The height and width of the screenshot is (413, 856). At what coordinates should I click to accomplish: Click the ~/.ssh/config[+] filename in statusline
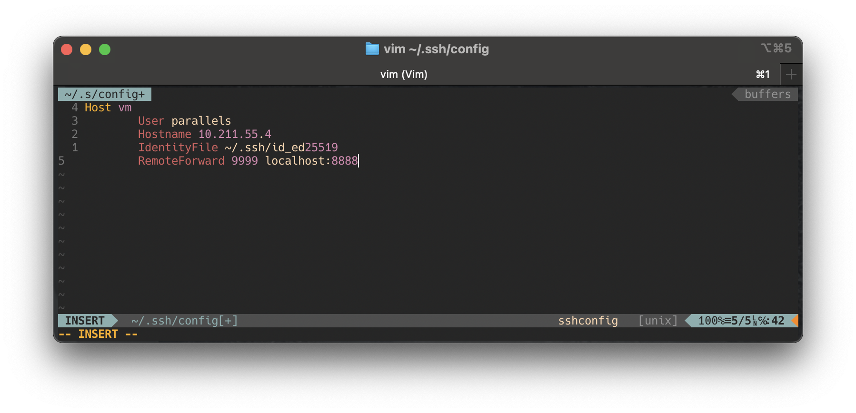pyautogui.click(x=184, y=321)
